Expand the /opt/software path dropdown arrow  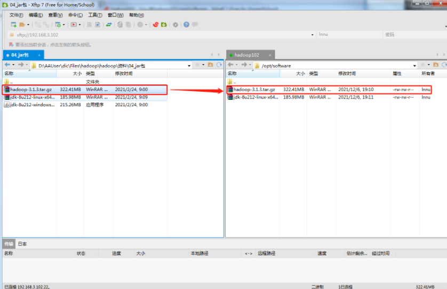pos(414,66)
